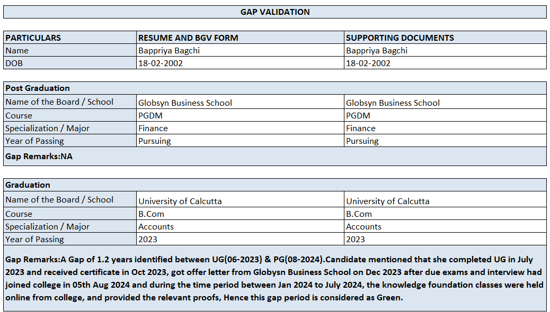
Task: Click the GAP VALIDATION title cell
Action: [x=275, y=12]
